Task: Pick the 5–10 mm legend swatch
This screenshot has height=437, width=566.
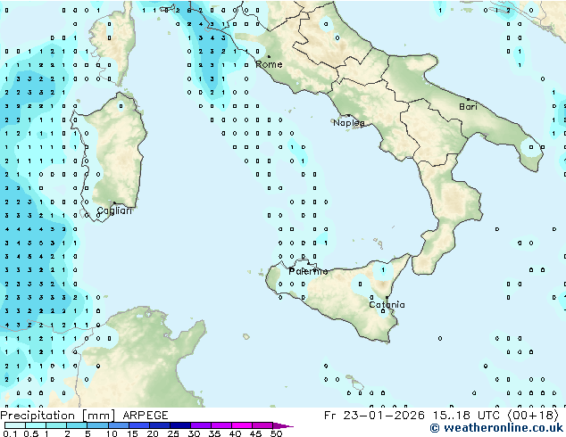Action: click(x=97, y=425)
